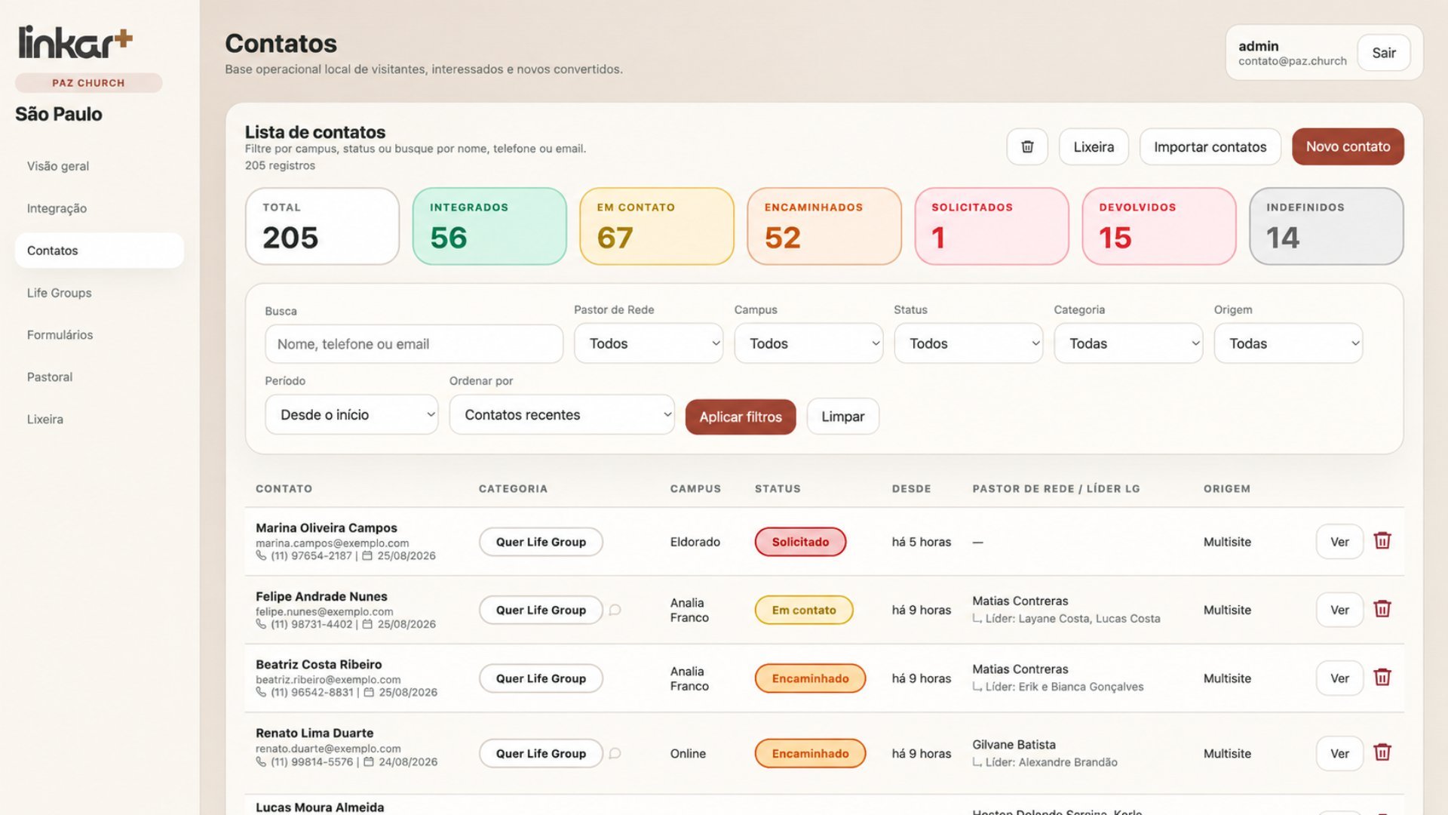Click the Limpar filters button
The height and width of the screenshot is (815, 1448).
tap(842, 417)
